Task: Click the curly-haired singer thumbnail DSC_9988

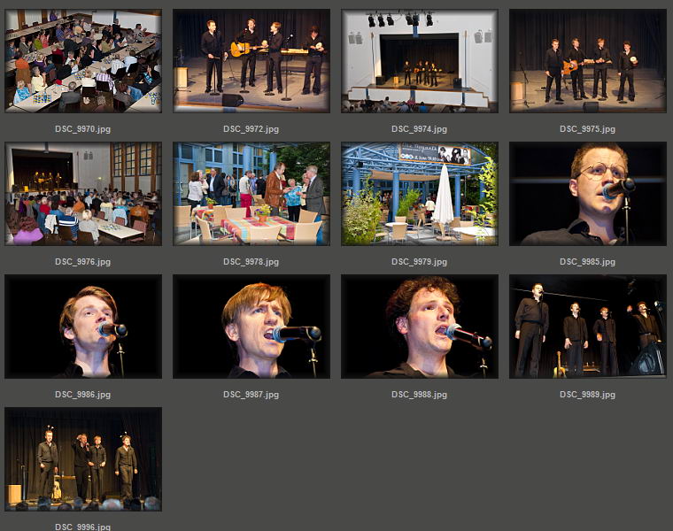Action: point(419,327)
